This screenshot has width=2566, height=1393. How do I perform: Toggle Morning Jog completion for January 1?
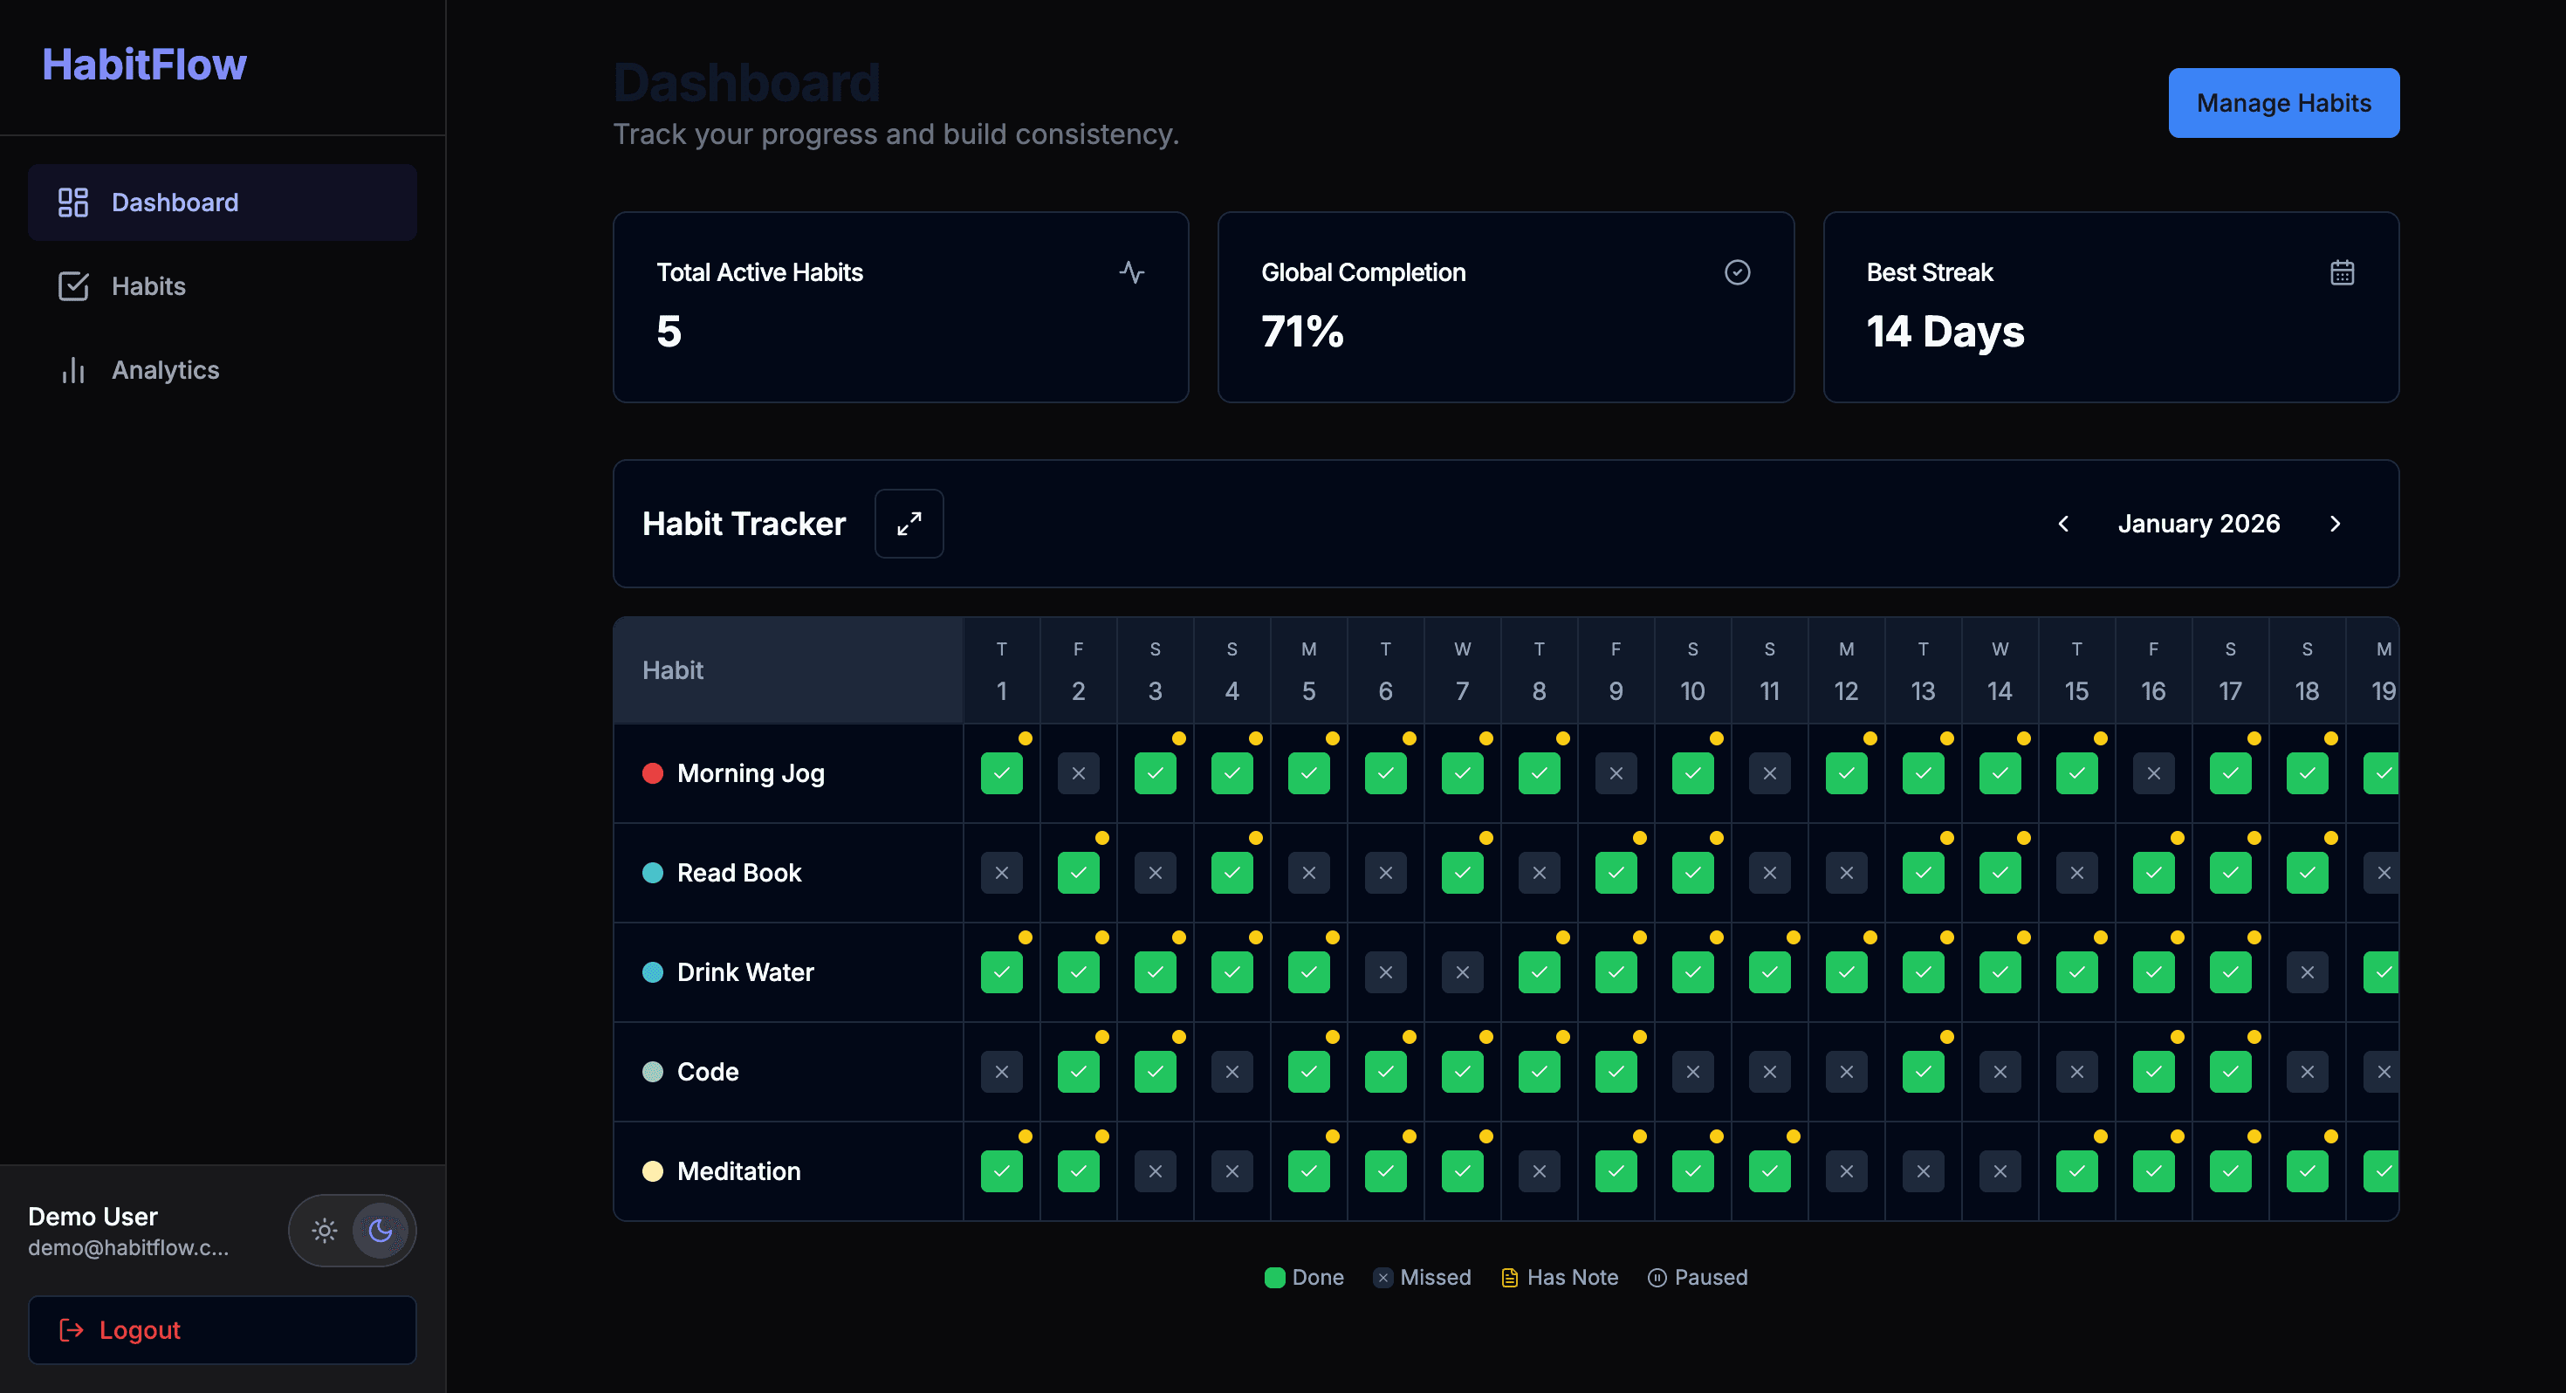pos(1001,772)
